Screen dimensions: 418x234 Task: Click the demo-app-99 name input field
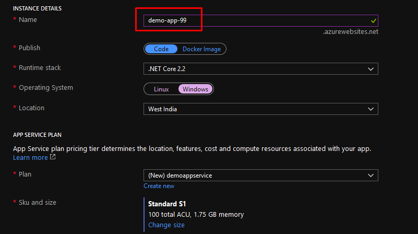(x=261, y=20)
